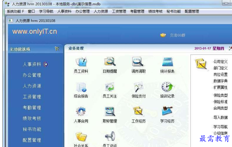Open the 员工访谈 megaphone icon
The width and height of the screenshot is (232, 147).
pos(110,136)
